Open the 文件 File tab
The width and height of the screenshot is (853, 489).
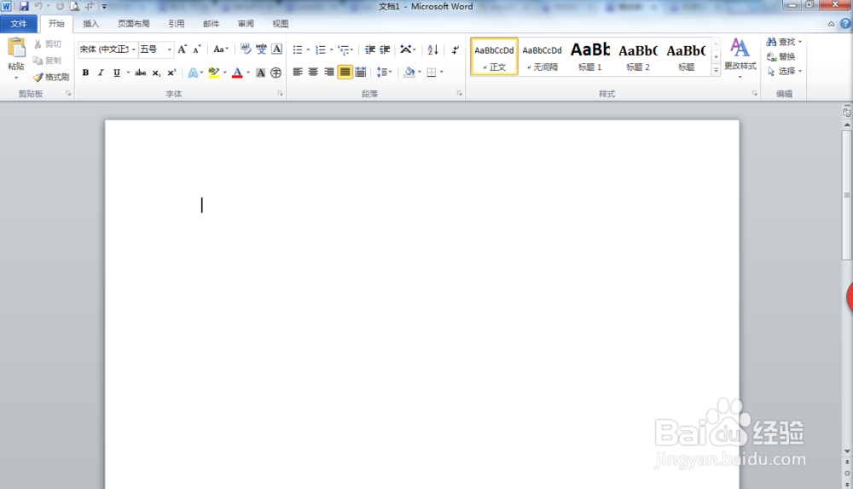pyautogui.click(x=19, y=23)
